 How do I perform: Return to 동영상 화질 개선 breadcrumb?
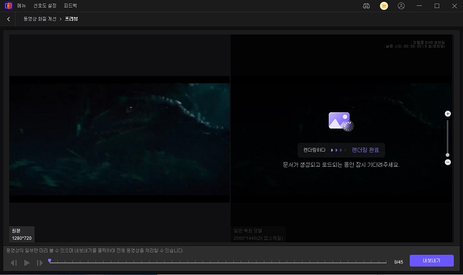click(40, 19)
